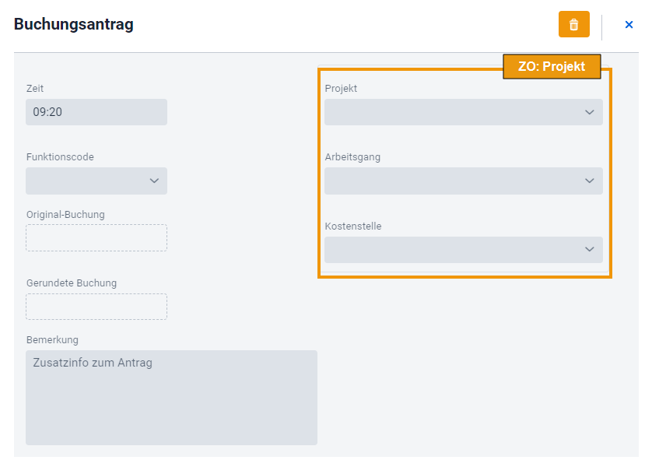
Task: Close the Buchungsantrag dialog
Action: [629, 25]
